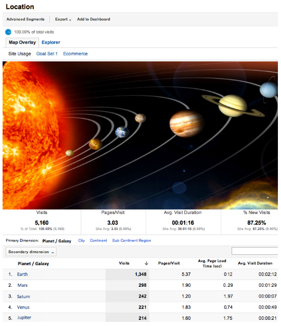Viewport: 281px width, 326px height.
Task: Click the blue visits segment circle icon
Action: tap(8, 32)
